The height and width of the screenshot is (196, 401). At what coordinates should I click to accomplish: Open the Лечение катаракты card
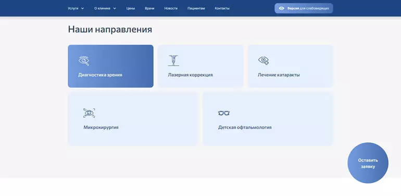click(290, 66)
